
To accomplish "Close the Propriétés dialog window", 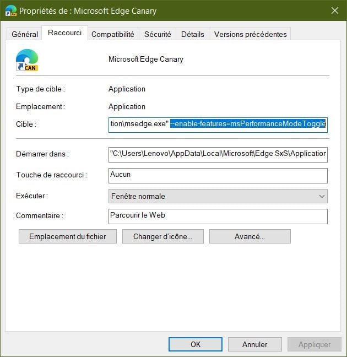I will [x=334, y=10].
